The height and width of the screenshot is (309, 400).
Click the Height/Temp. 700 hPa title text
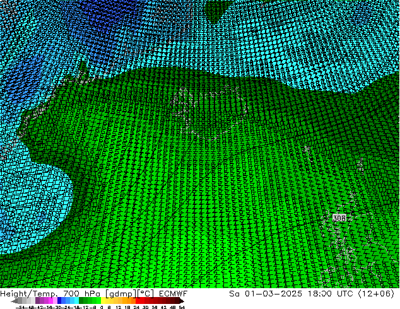pyautogui.click(x=51, y=294)
